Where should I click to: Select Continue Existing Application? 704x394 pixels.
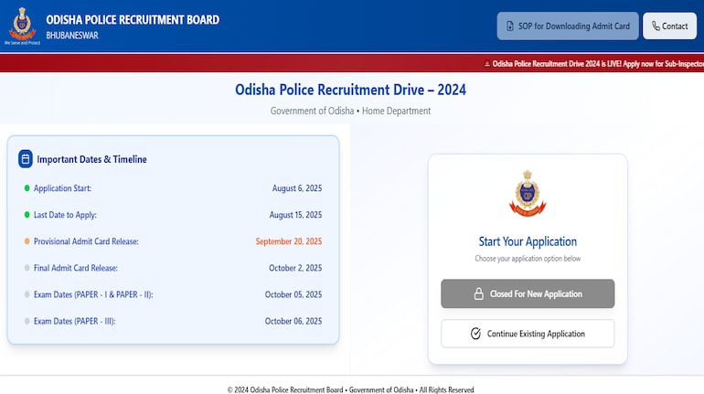528,334
